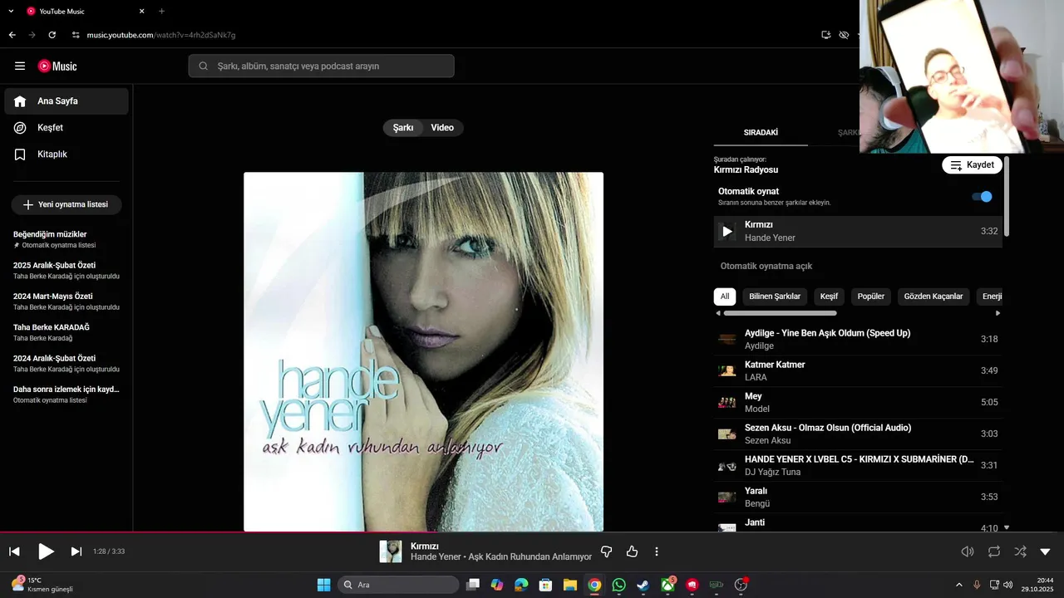Open the browser tab search chevron
Image resolution: width=1064 pixels, height=598 pixels.
[11, 11]
